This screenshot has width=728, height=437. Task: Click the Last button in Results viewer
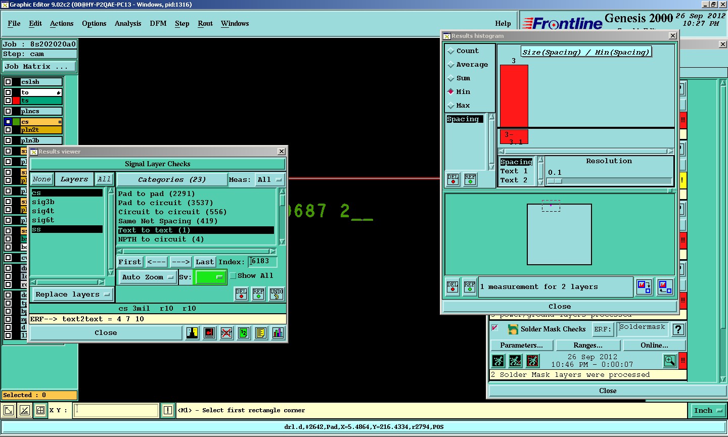point(205,262)
